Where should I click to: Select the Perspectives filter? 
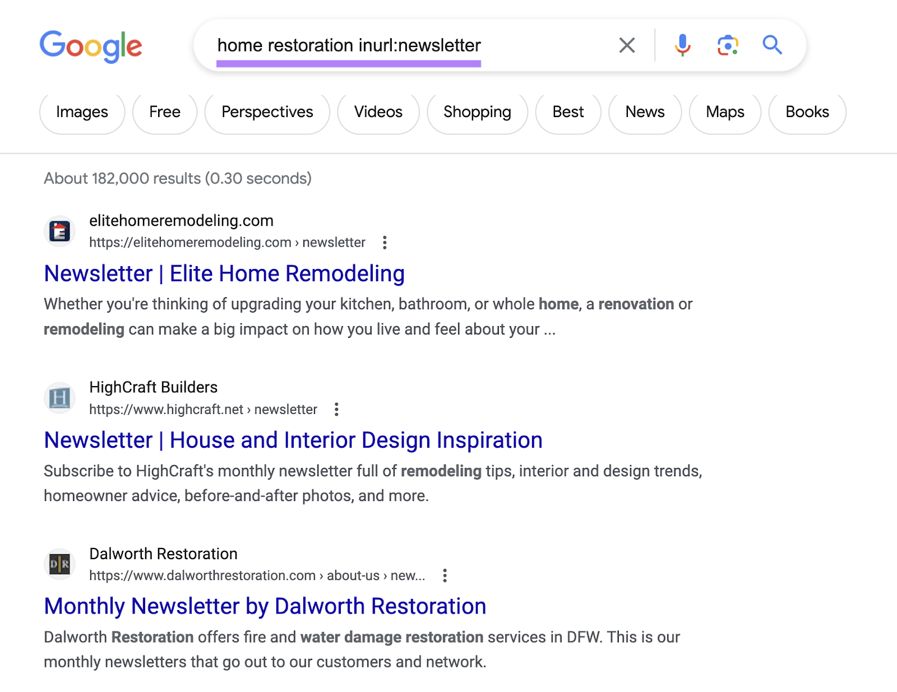(x=267, y=112)
